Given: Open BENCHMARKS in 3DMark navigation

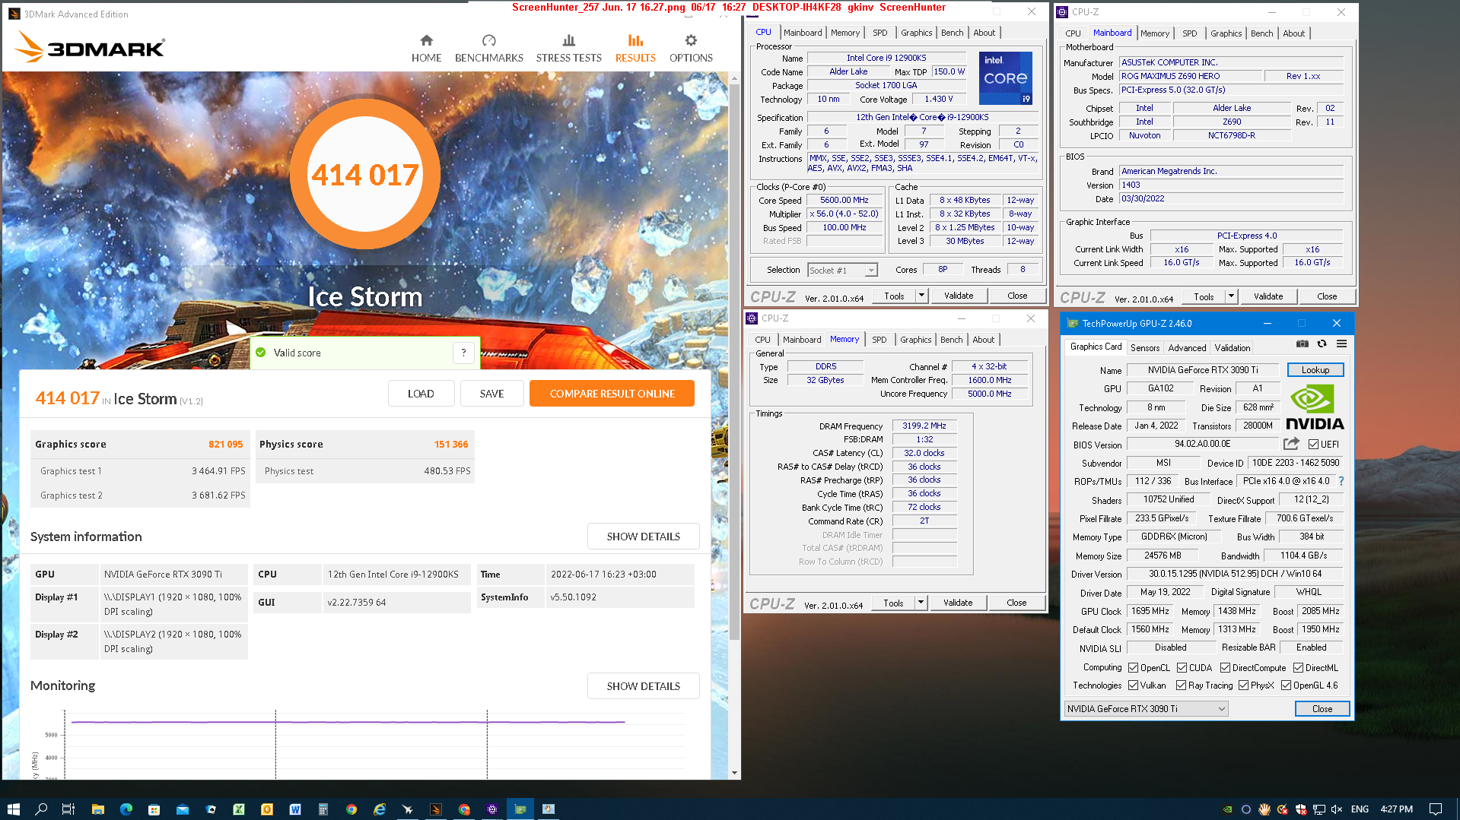Looking at the screenshot, I should click(489, 49).
